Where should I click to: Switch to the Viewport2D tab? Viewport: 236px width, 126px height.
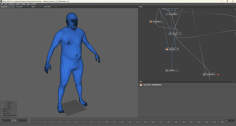click(x=19, y=7)
